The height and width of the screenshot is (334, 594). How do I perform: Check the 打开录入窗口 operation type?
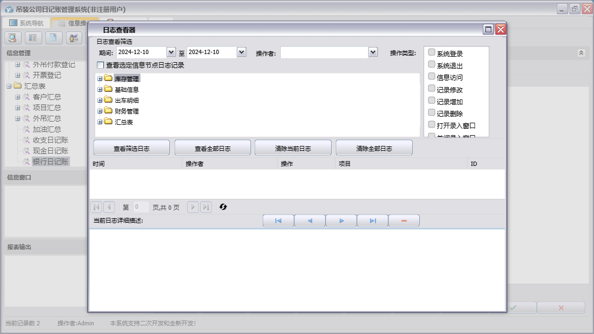point(431,124)
